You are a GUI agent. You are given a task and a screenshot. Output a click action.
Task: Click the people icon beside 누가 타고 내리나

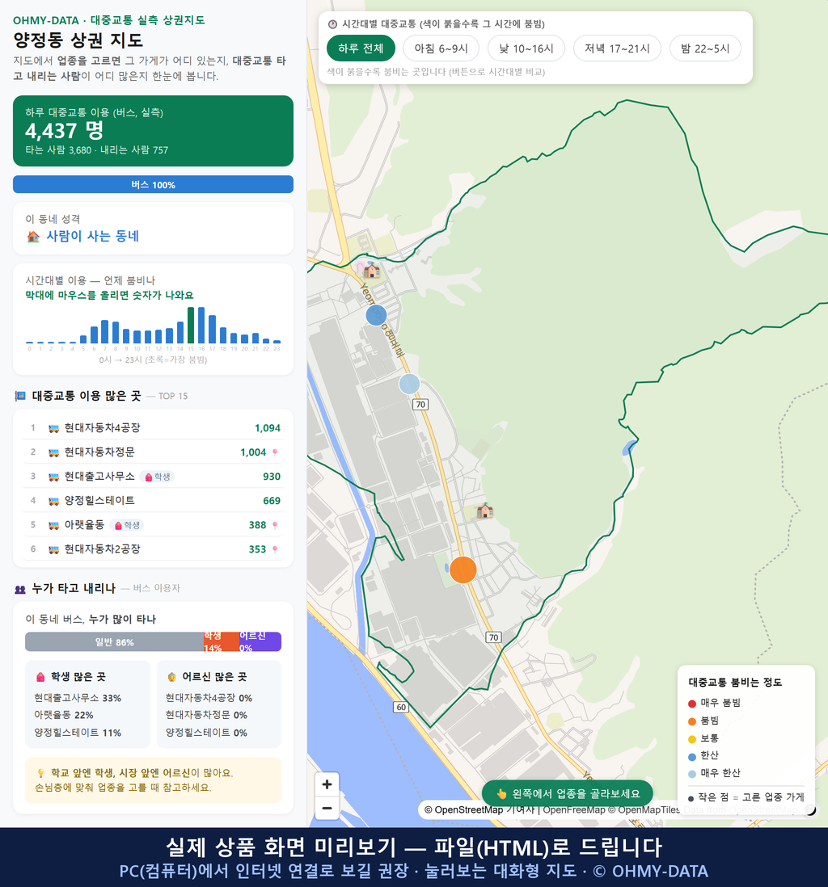(20, 589)
